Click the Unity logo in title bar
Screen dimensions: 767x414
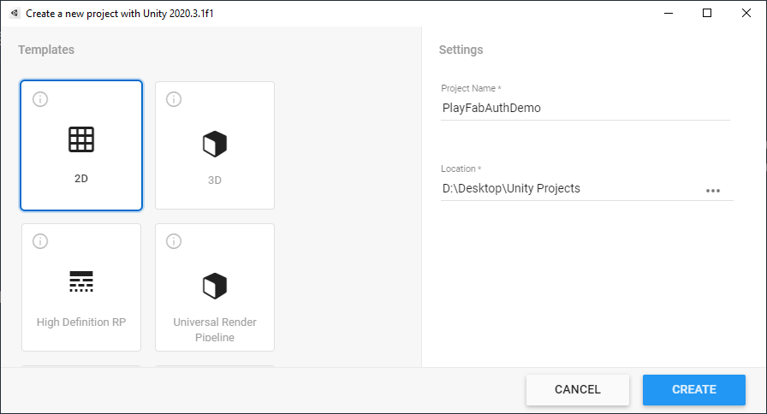[15, 13]
